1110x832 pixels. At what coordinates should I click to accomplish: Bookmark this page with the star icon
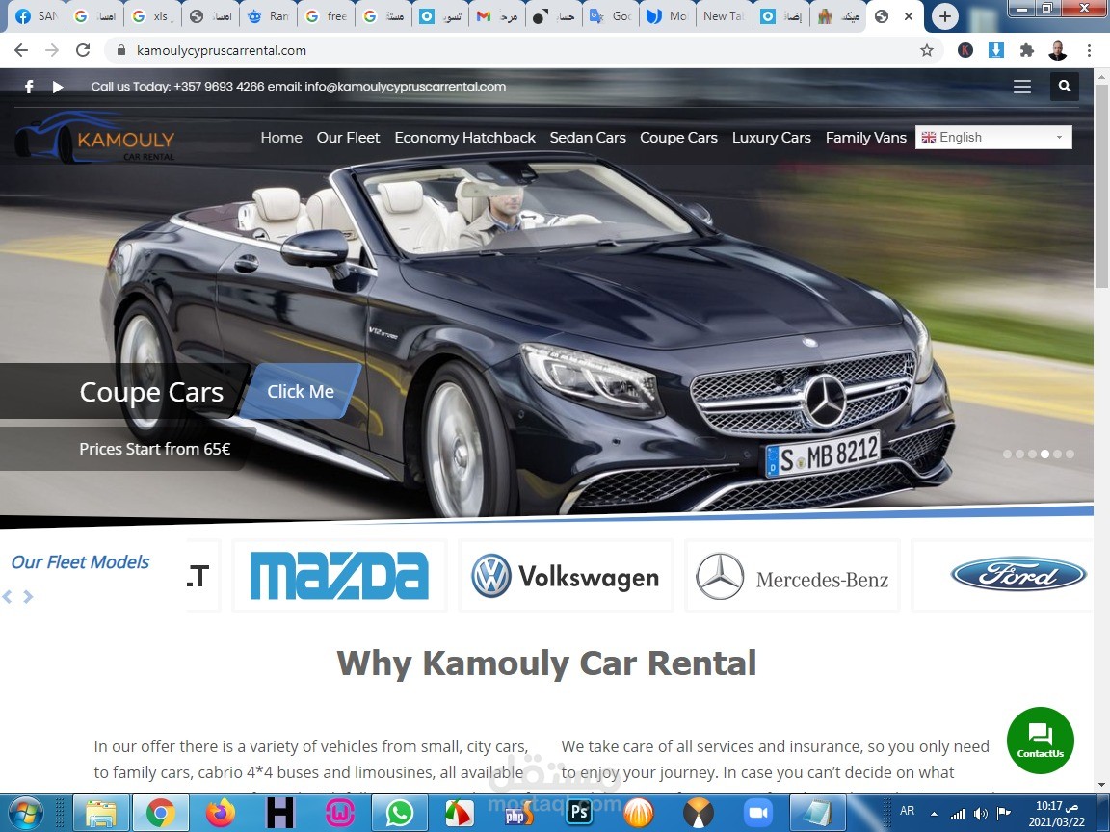click(927, 50)
